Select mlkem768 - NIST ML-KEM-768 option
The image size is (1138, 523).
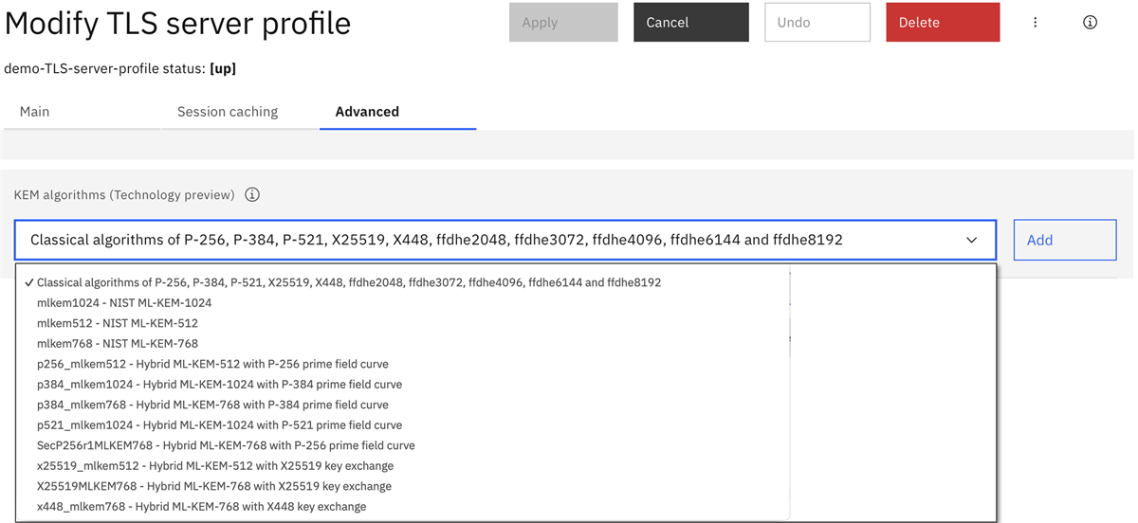click(x=118, y=344)
